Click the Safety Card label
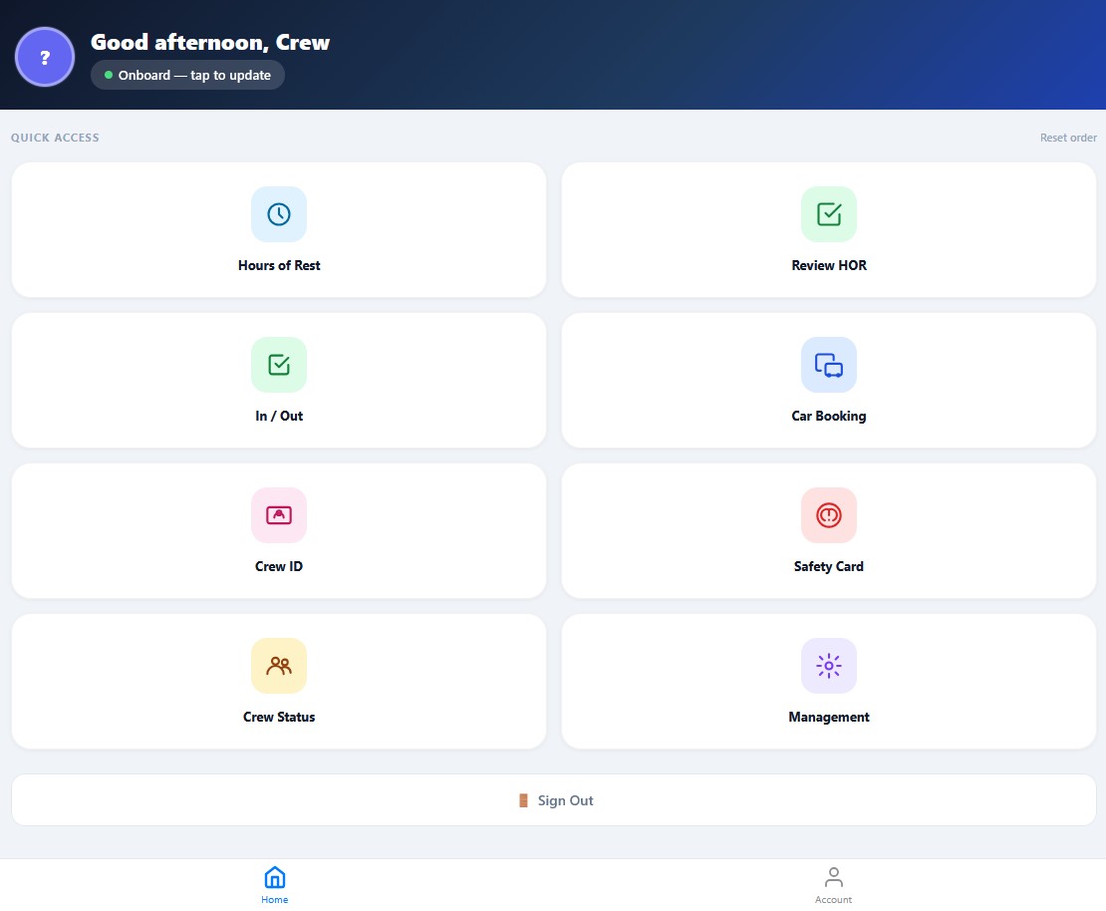 [829, 566]
